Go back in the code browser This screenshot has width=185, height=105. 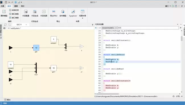(x=96, y=28)
